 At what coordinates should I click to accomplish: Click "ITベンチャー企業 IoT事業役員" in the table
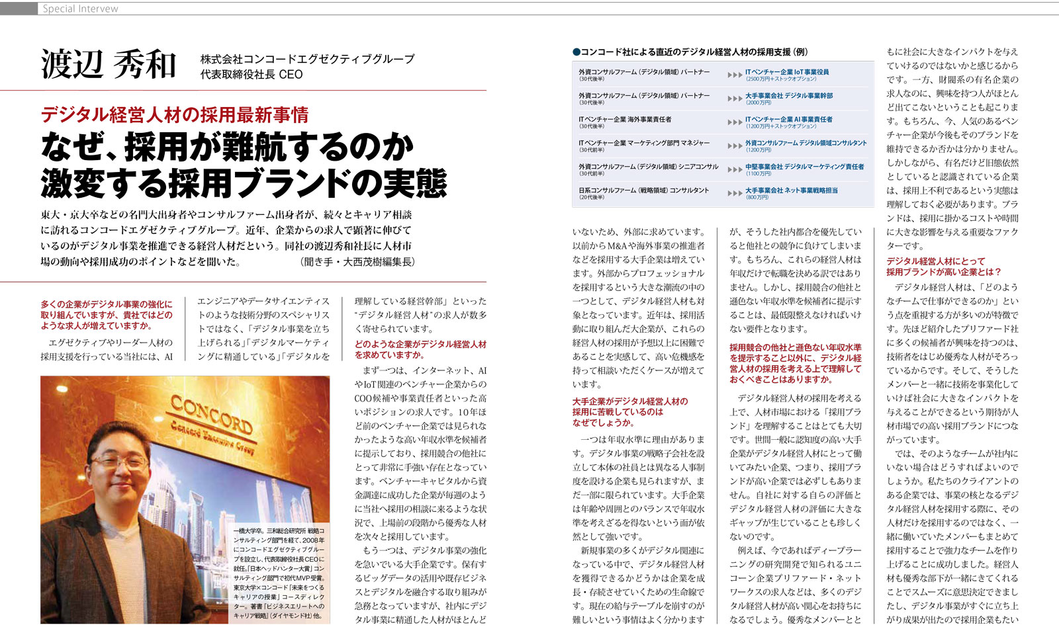pyautogui.click(x=786, y=71)
